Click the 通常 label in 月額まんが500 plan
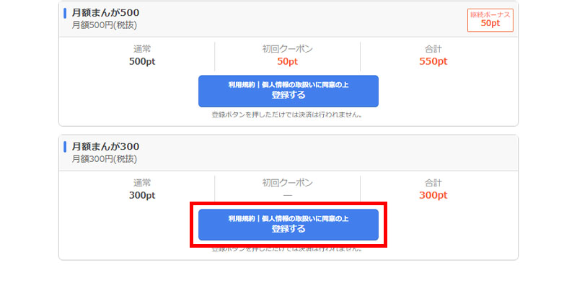 coord(142,49)
